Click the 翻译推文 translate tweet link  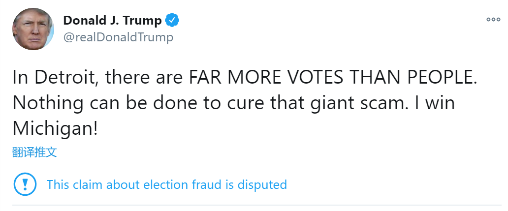(34, 152)
